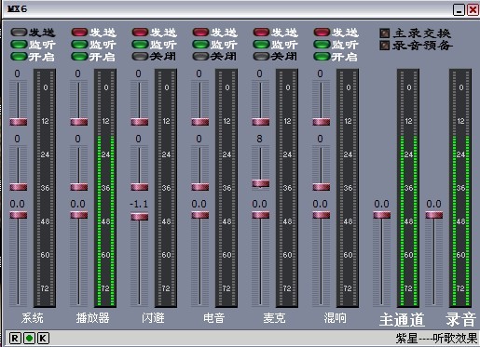Viewport: 480px width, 347px height.
Task: Click the R button in the status bar
Action: (15, 338)
